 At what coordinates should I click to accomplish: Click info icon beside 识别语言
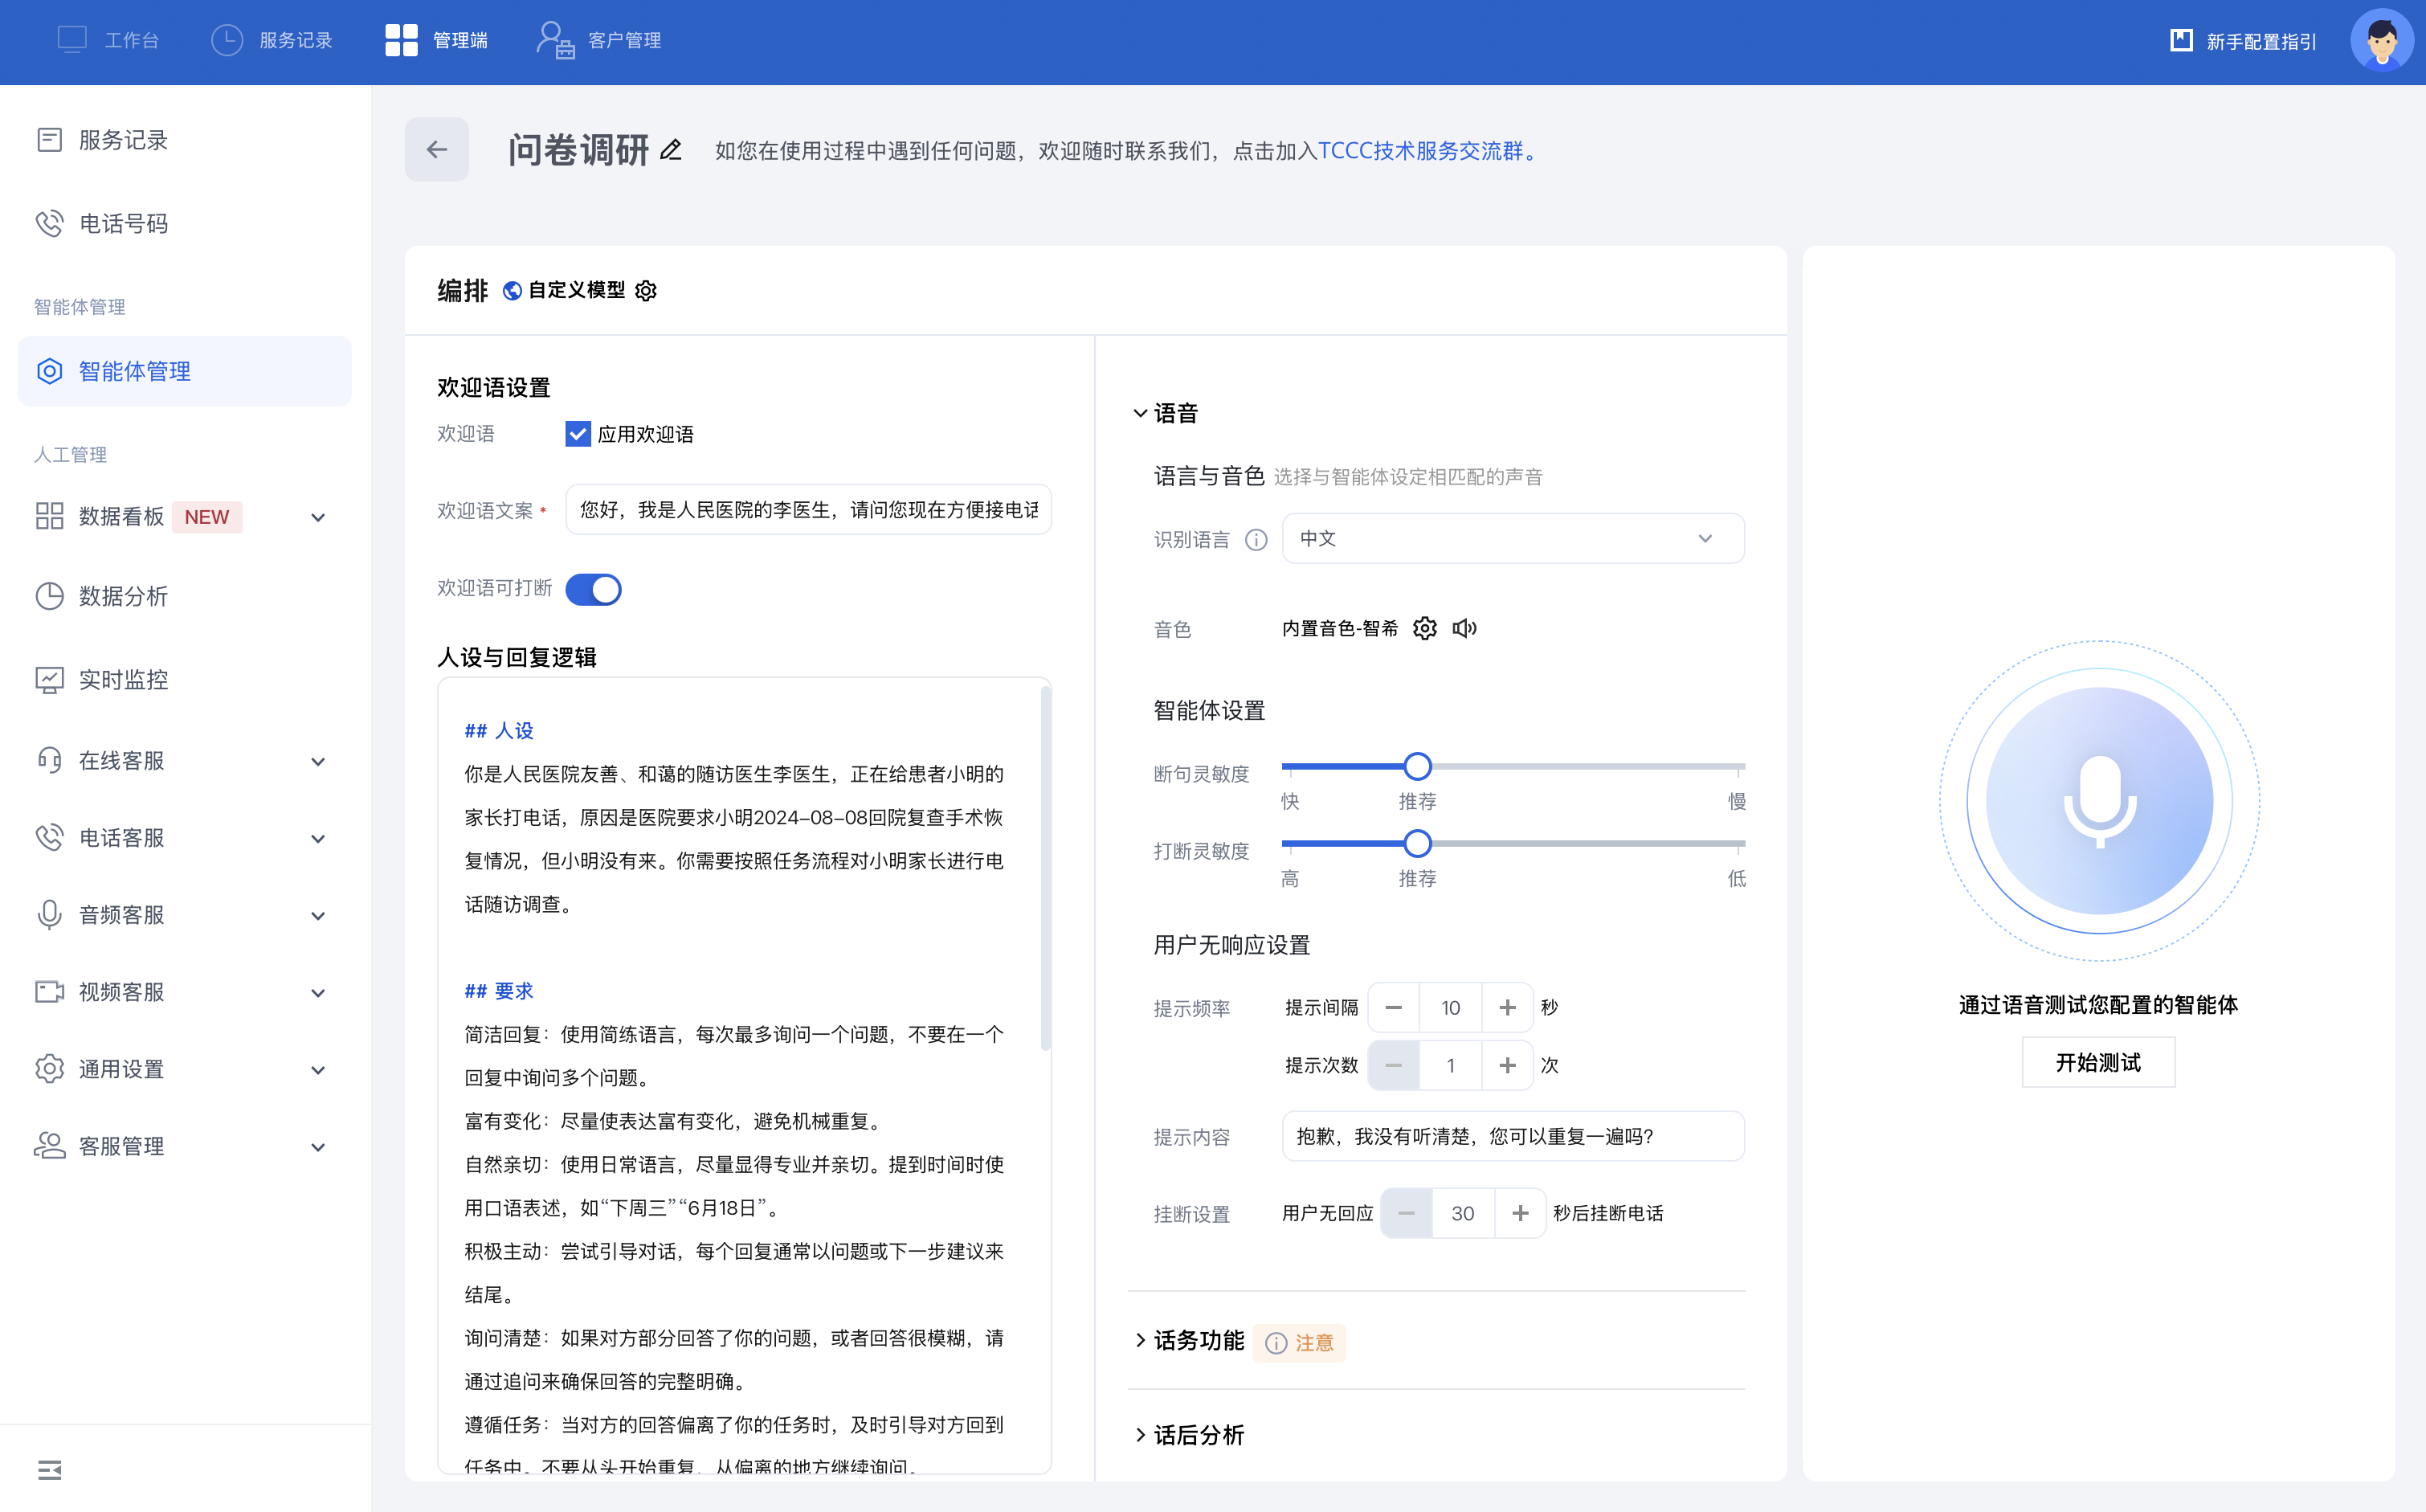tap(1256, 540)
